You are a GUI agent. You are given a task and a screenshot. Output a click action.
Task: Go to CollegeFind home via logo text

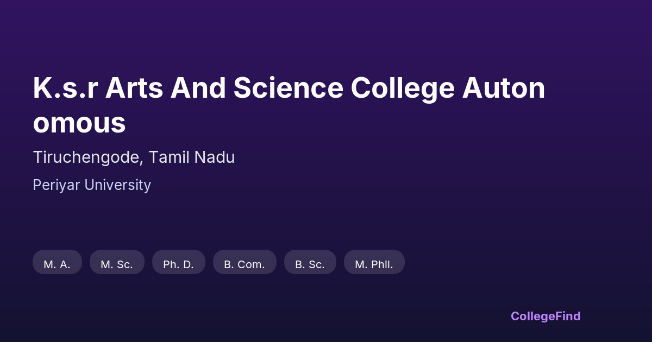pos(545,316)
